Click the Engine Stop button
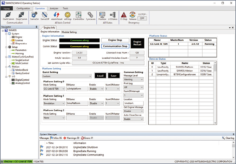 click(115, 40)
